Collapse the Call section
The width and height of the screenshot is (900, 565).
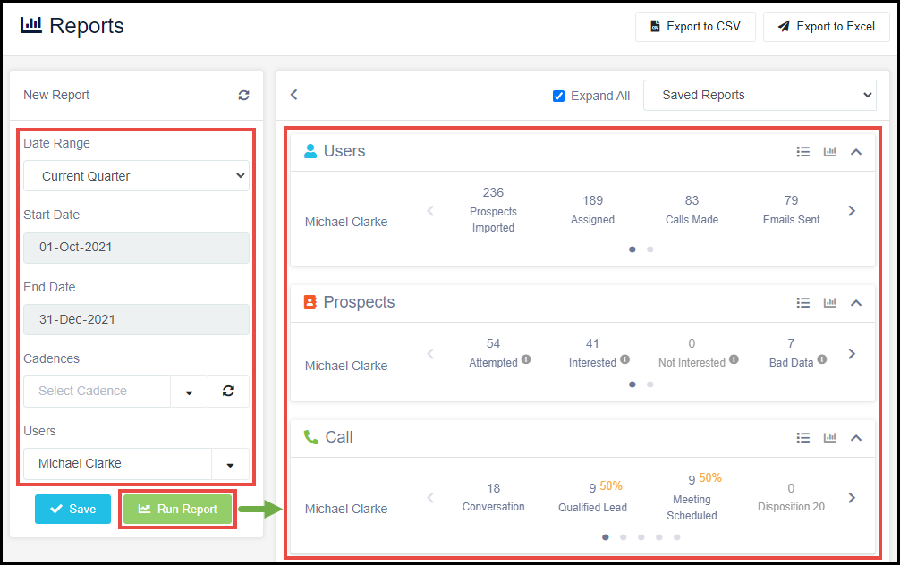point(856,438)
